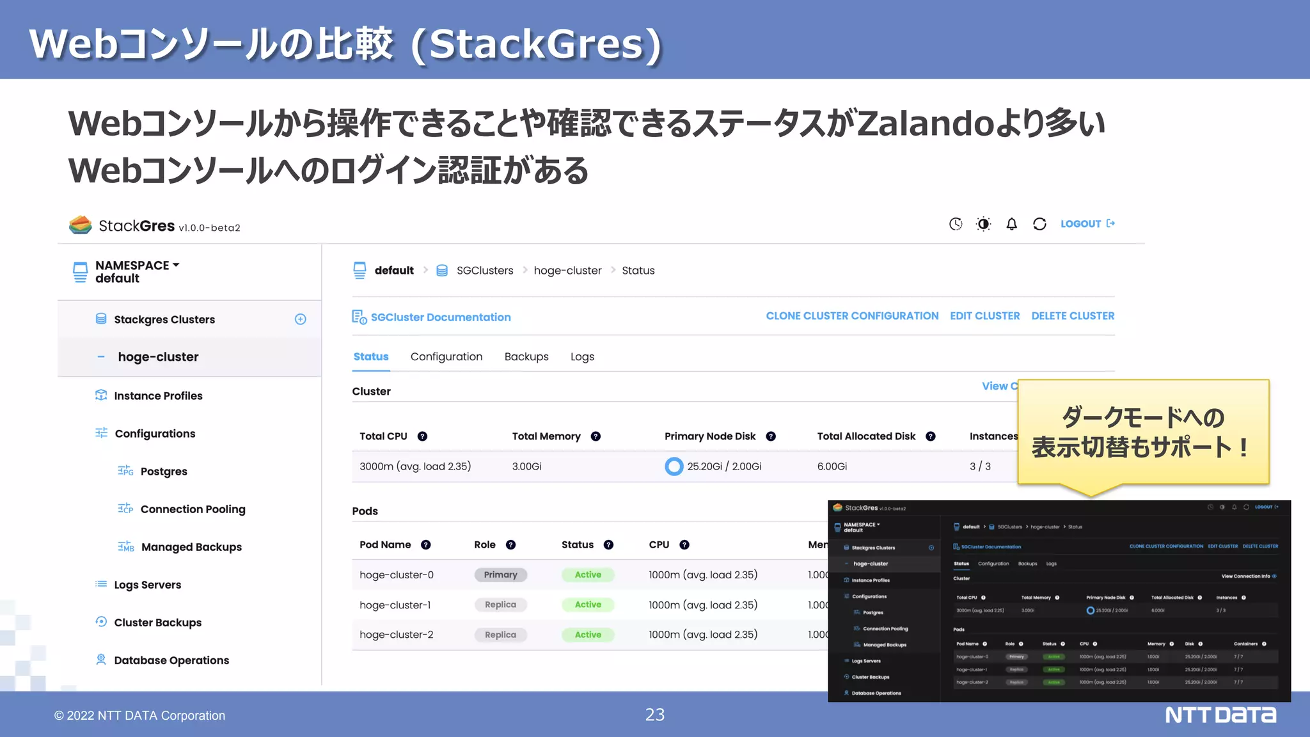Click help icon next to Total CPU
The width and height of the screenshot is (1310, 737).
[x=422, y=436]
